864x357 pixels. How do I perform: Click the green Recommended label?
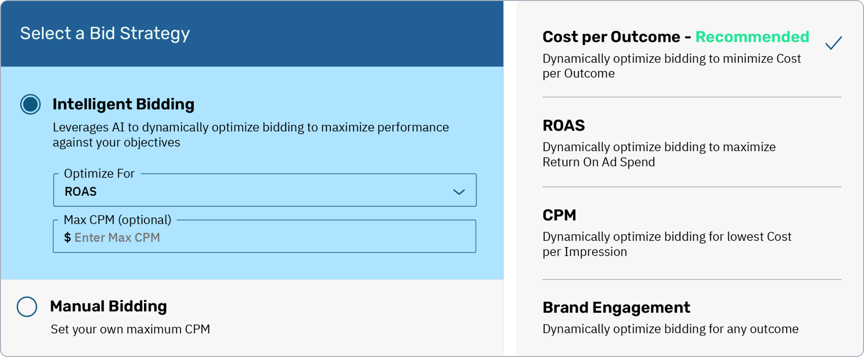pos(752,37)
